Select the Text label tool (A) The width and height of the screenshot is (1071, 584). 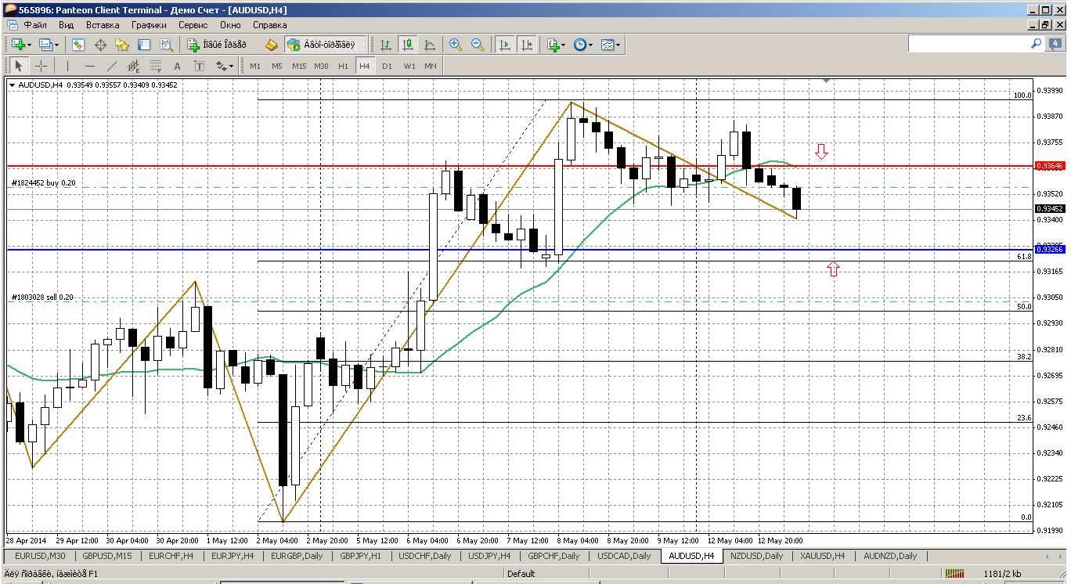[178, 67]
